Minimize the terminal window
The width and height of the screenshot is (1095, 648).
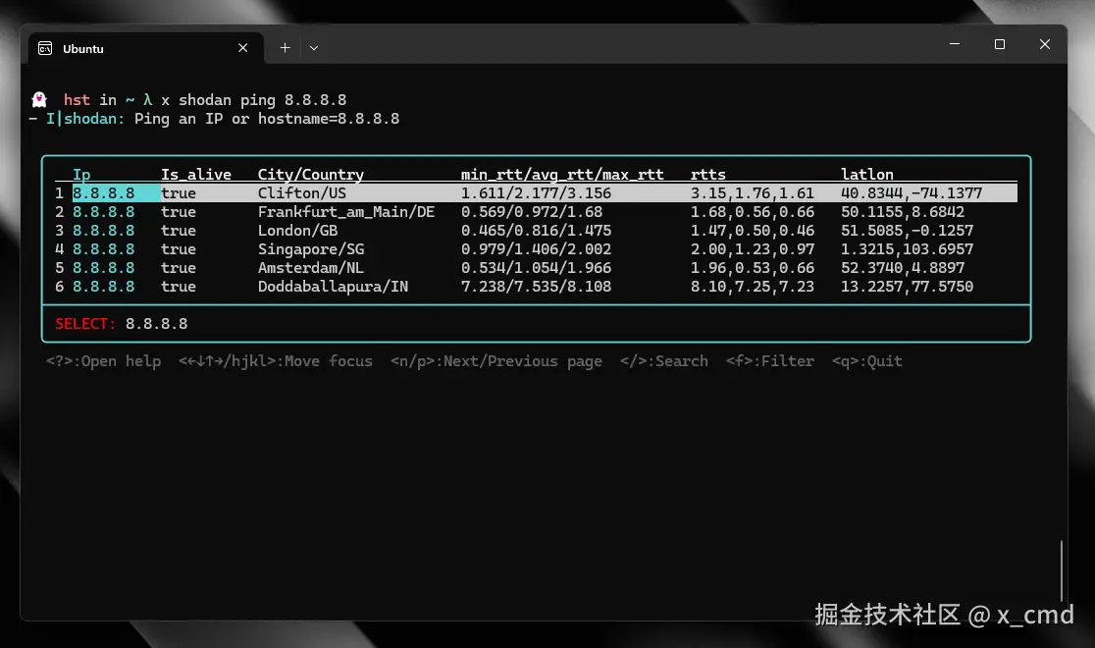[954, 44]
